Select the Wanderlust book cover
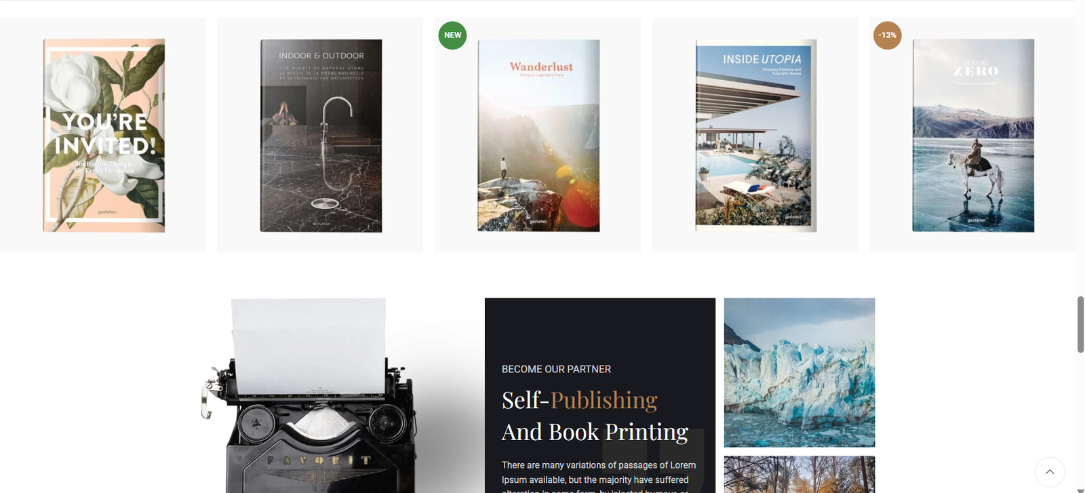Screen dimensions: 1085x493 click(538, 136)
